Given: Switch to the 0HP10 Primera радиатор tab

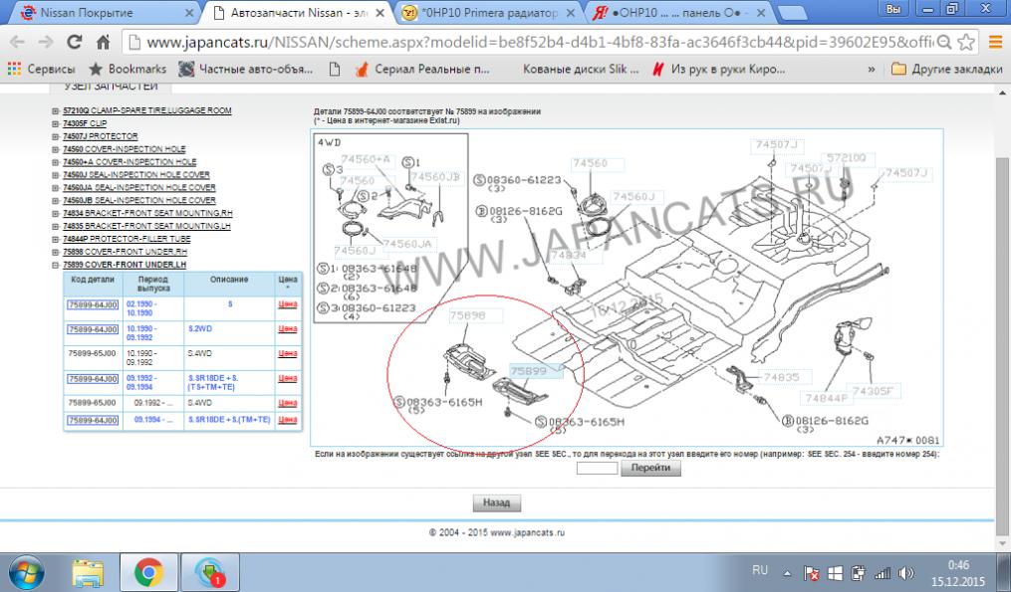Looking at the screenshot, I should [x=488, y=12].
